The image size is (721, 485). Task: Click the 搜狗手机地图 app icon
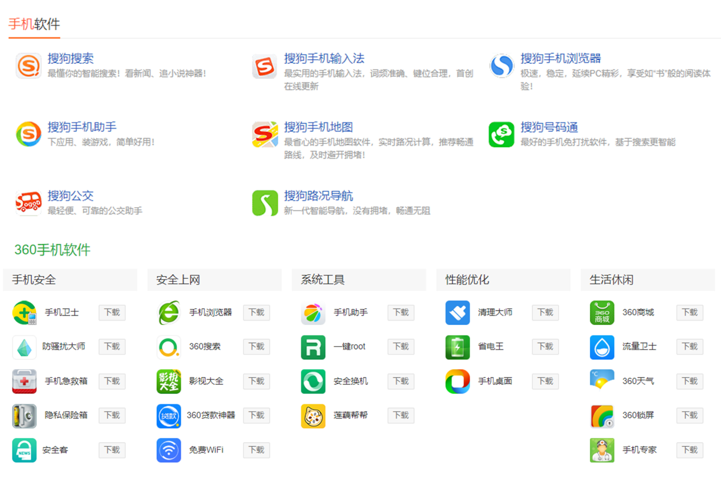point(264,134)
